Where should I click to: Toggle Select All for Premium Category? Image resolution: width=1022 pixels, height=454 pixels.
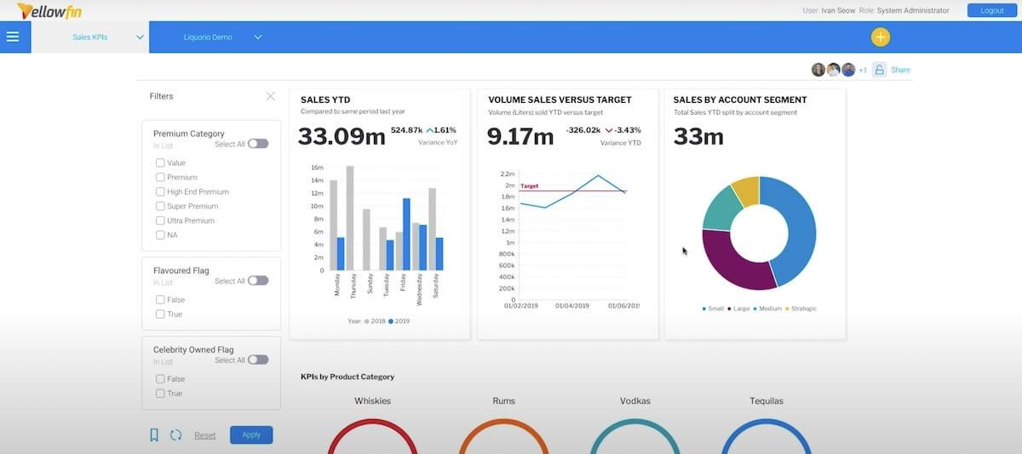(x=258, y=144)
